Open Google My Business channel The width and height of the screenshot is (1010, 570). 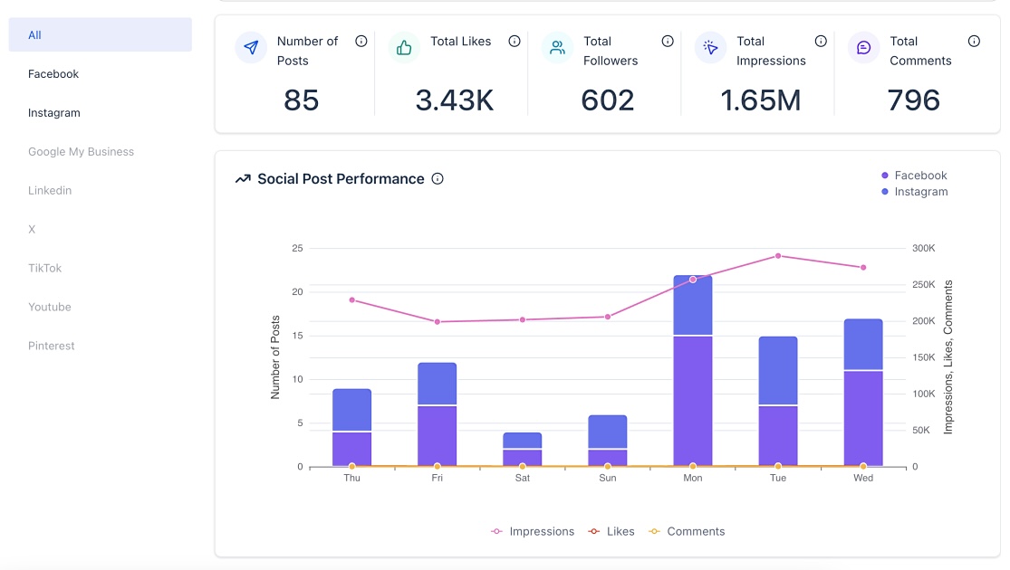click(x=81, y=152)
